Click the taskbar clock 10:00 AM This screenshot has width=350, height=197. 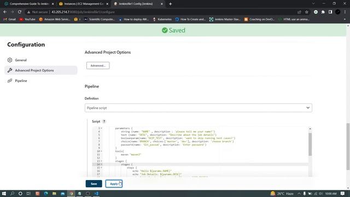click(330, 193)
